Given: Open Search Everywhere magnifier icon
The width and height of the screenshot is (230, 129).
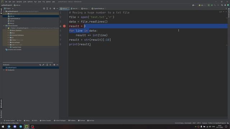Looking at the screenshot, I should [x=222, y=5].
